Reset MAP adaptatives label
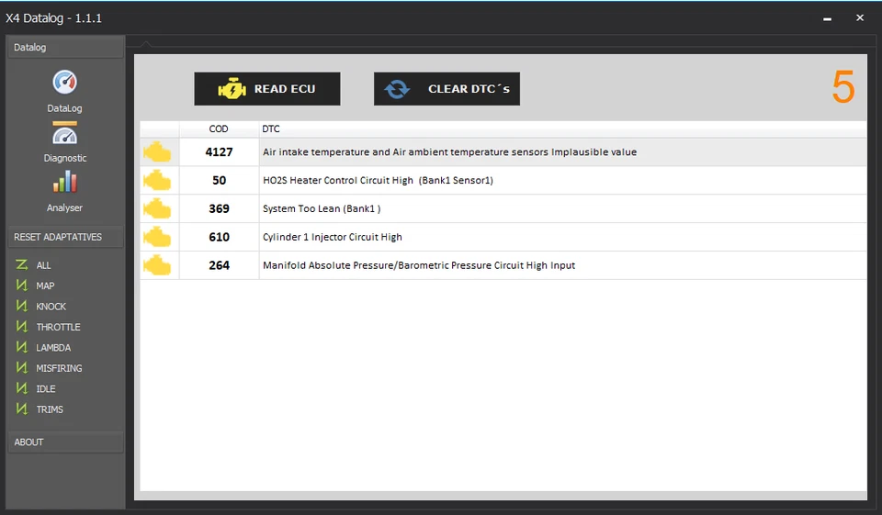882x515 pixels. pyautogui.click(x=45, y=285)
